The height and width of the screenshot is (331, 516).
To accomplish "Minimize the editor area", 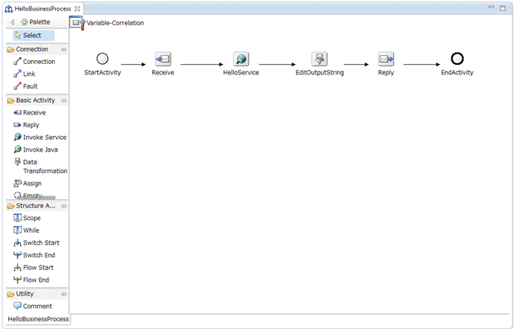I will (x=491, y=7).
